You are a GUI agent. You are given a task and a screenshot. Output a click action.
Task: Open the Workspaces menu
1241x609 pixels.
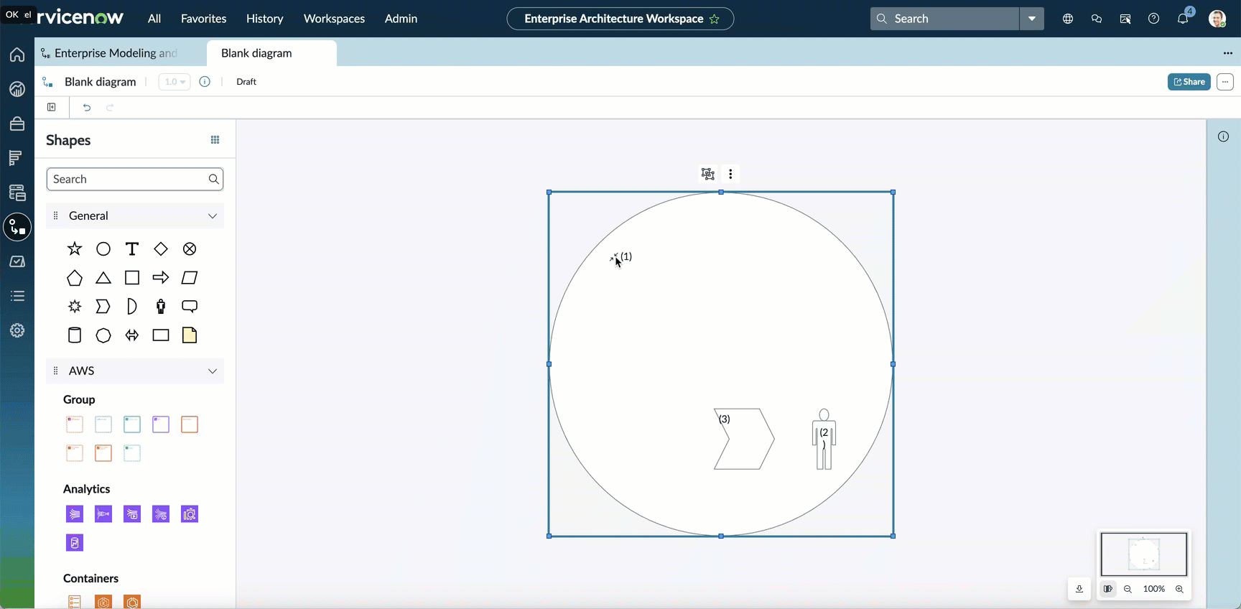click(x=334, y=19)
